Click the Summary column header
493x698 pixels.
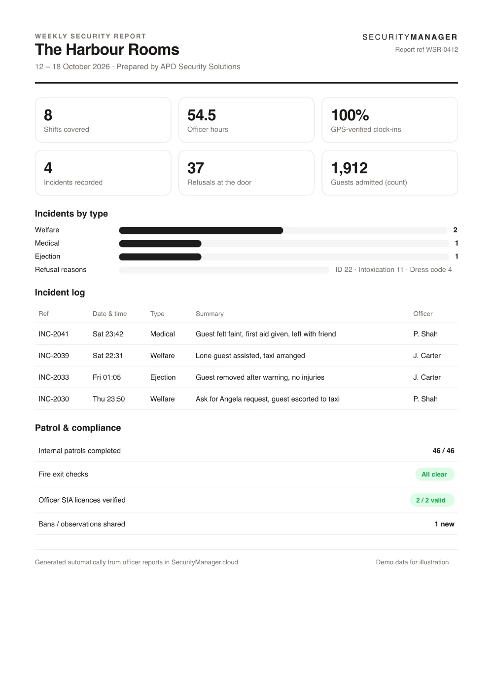coord(210,314)
